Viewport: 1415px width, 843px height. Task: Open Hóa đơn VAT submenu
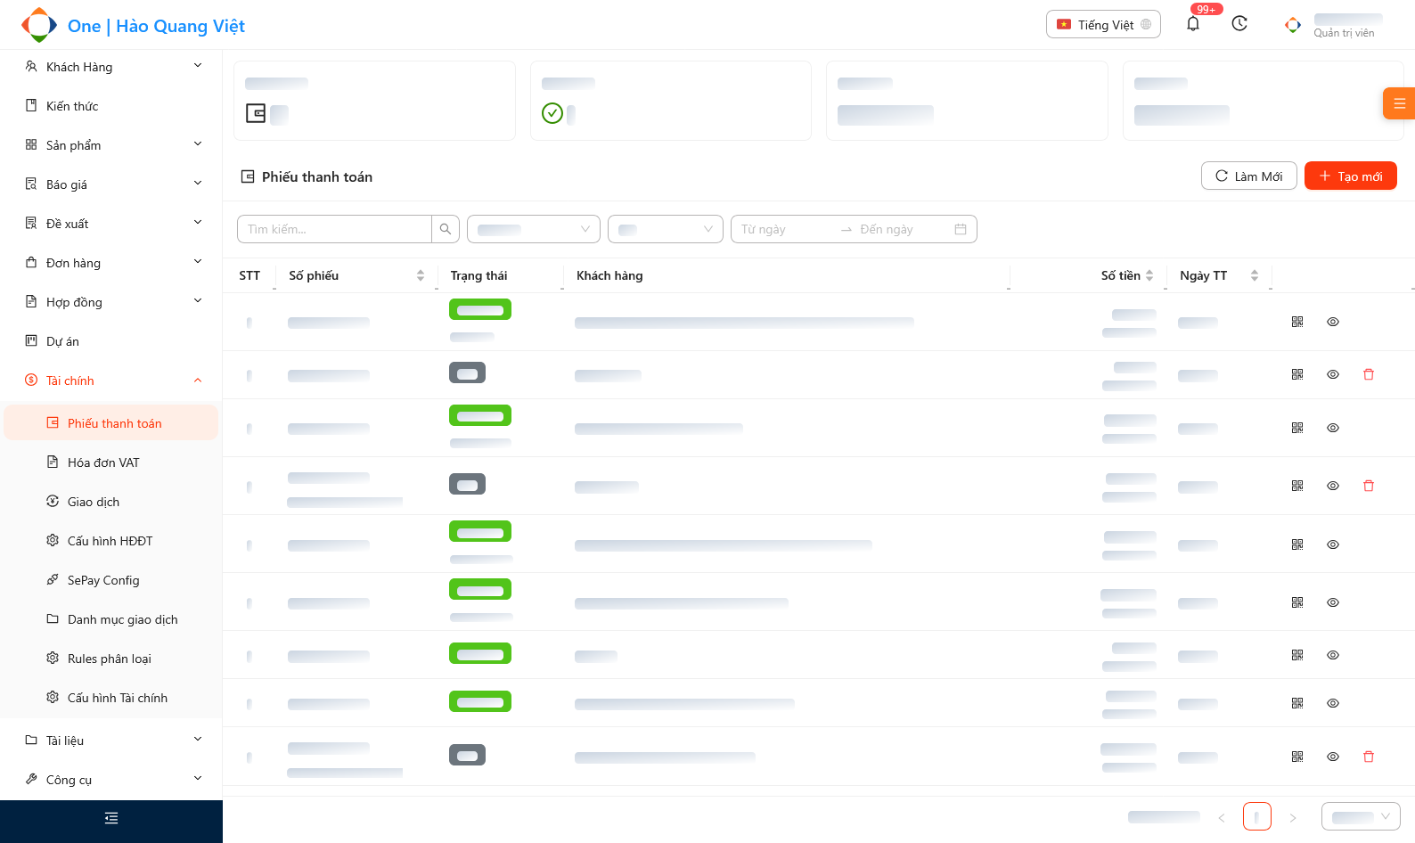111,462
